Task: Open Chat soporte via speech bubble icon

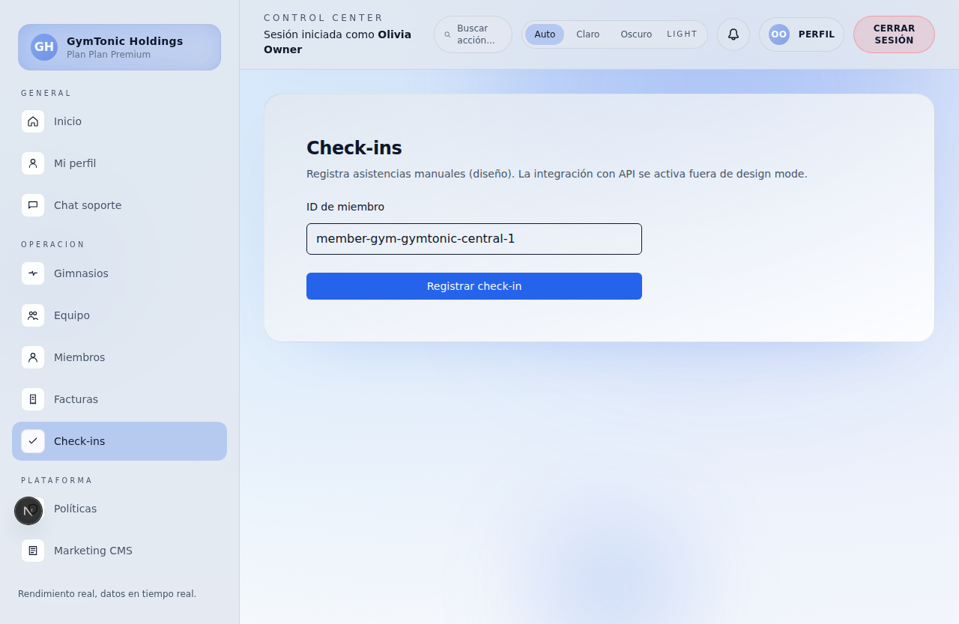Action: pyautogui.click(x=33, y=205)
